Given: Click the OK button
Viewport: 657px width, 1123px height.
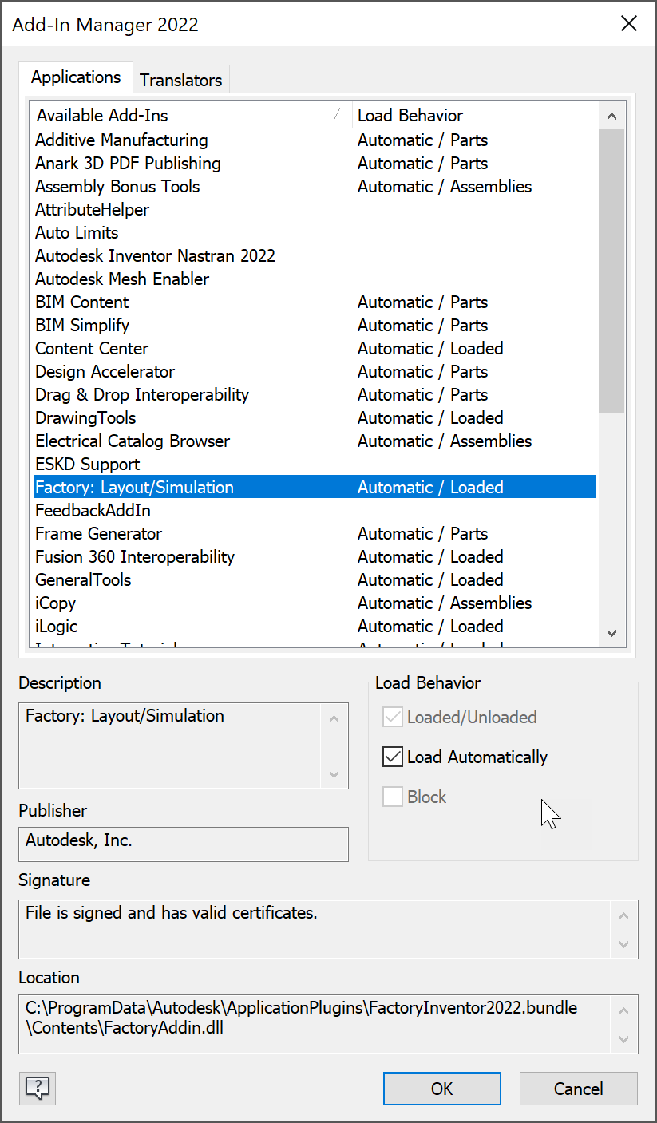Looking at the screenshot, I should (441, 1089).
